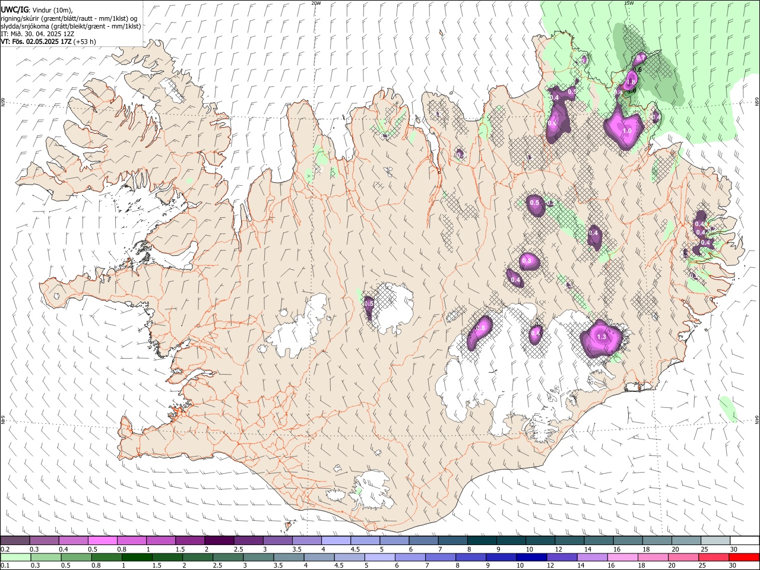Click the lower-row green swatch between 0.5 and 0.8
The width and height of the screenshot is (760, 570).
tap(76, 557)
